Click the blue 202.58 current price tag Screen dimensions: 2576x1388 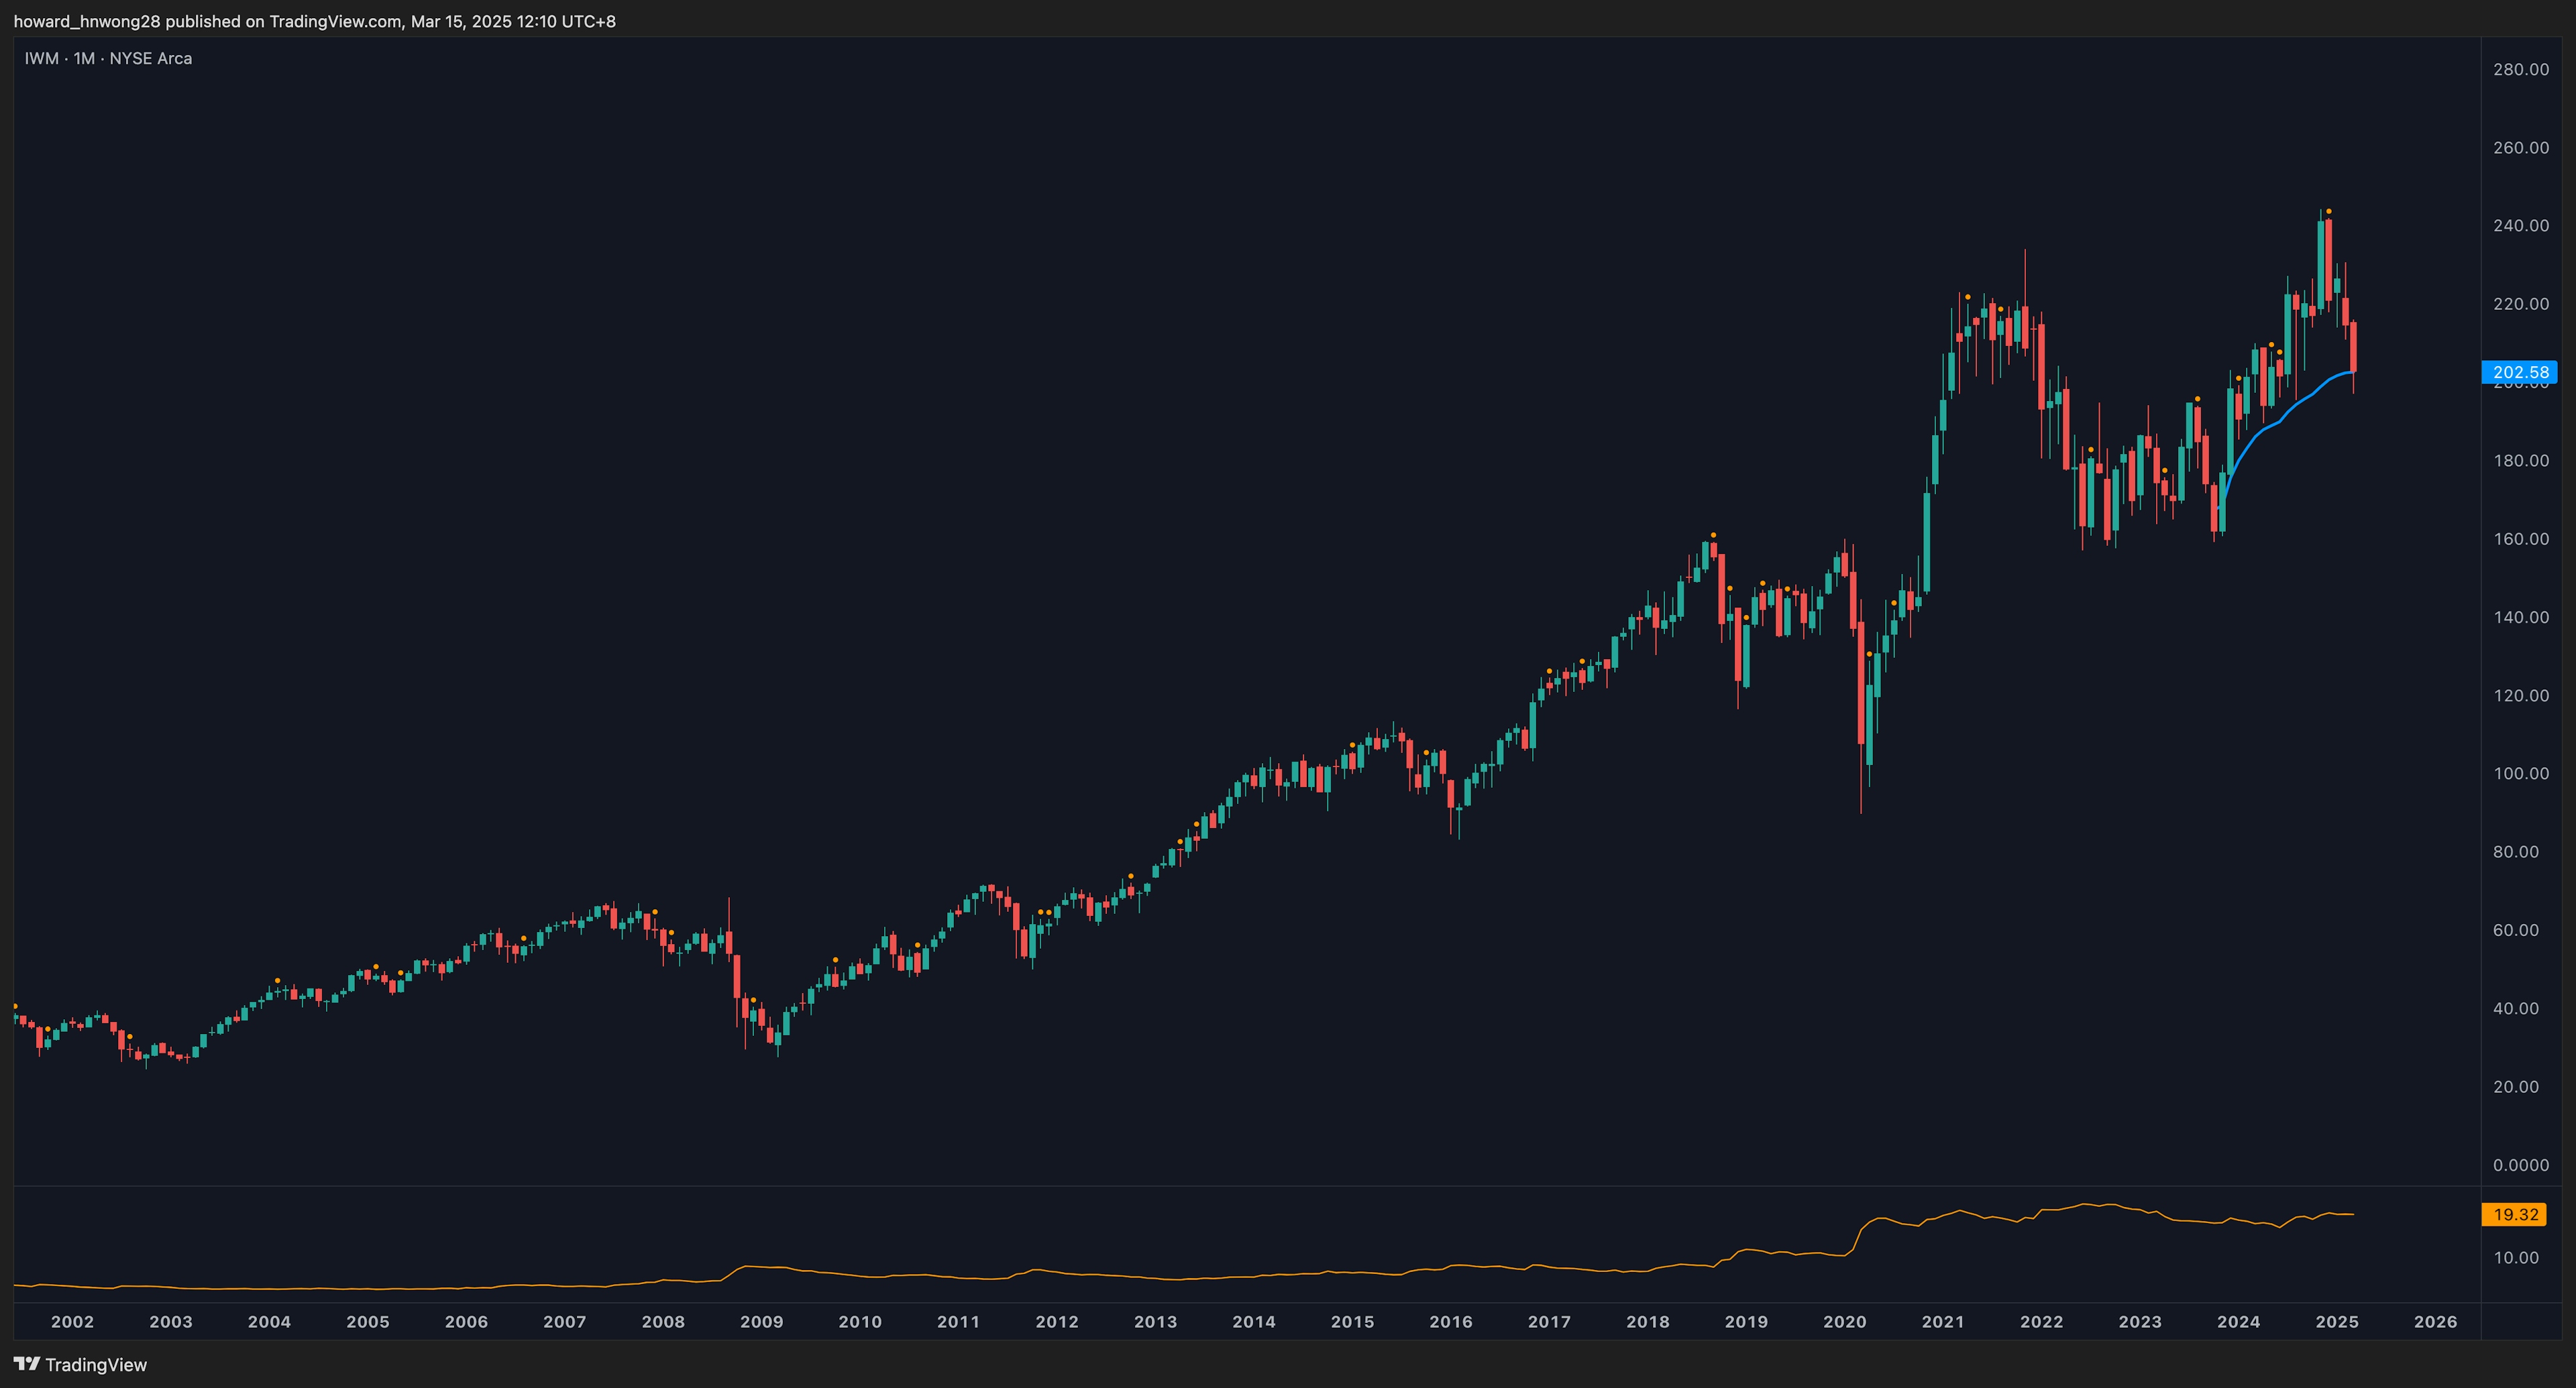tap(2519, 373)
